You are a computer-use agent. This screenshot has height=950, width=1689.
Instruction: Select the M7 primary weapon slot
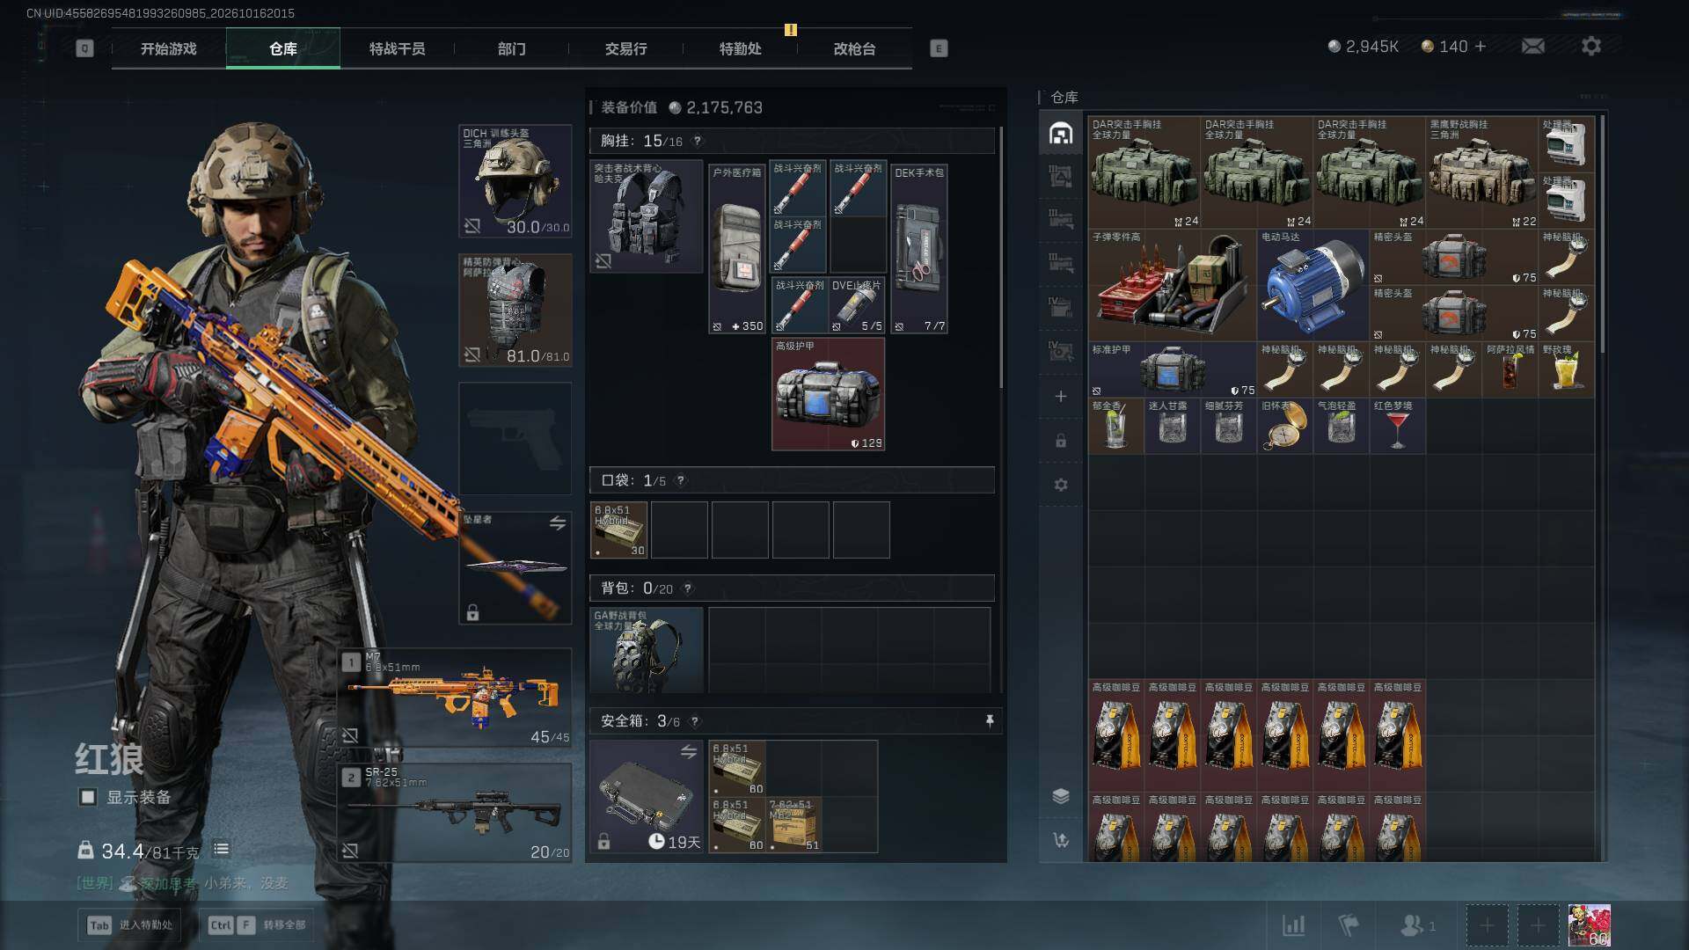(x=456, y=698)
